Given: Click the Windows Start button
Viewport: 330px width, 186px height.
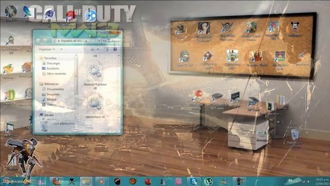Looking at the screenshot, I should [6, 181].
